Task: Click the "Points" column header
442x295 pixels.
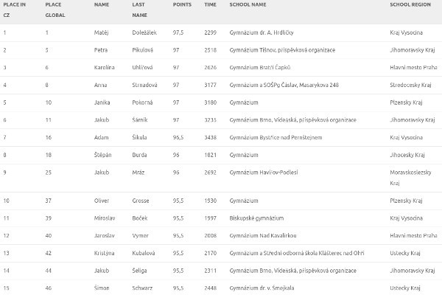Action: click(182, 4)
